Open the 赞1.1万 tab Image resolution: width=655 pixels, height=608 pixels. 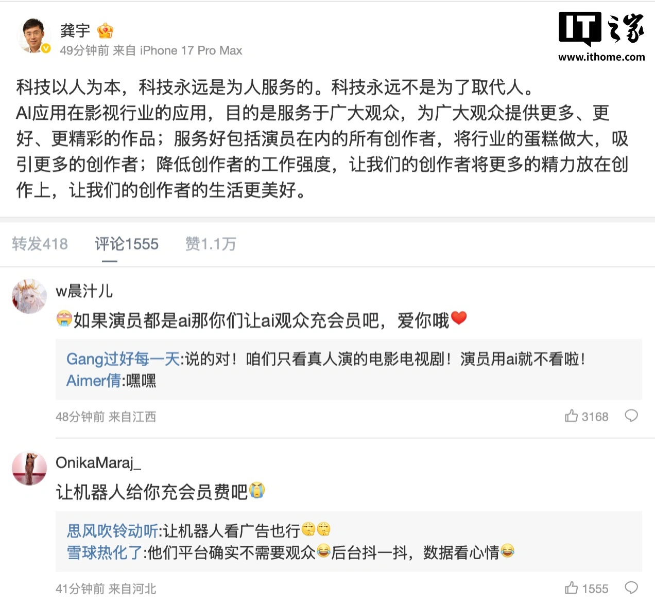[211, 244]
